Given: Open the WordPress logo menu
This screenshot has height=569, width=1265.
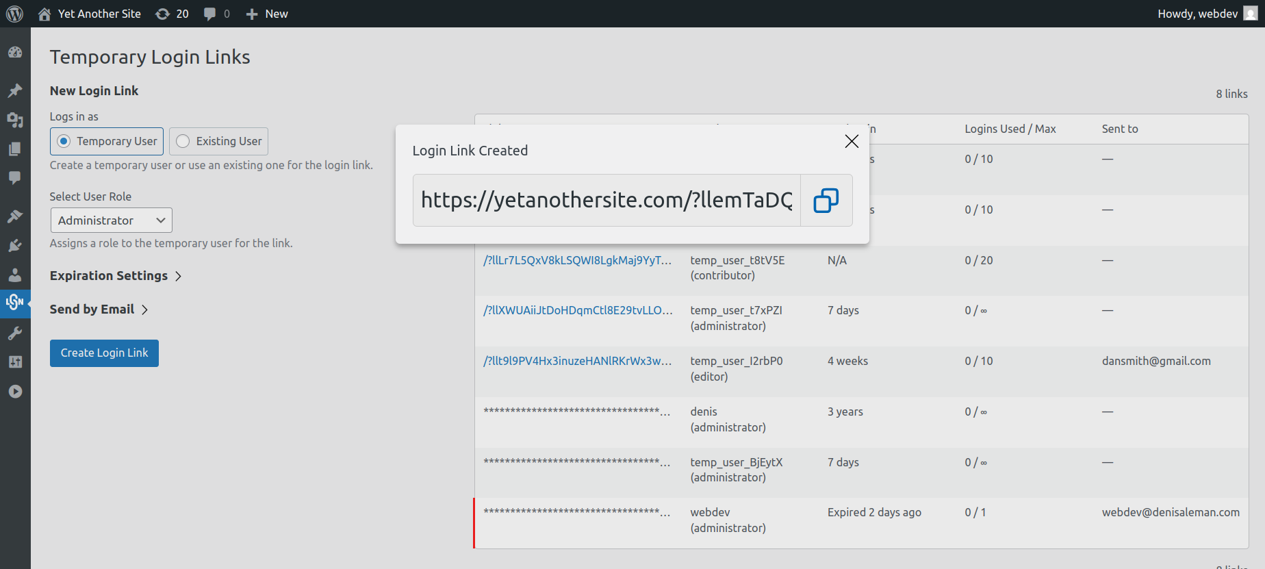Looking at the screenshot, I should [x=14, y=14].
